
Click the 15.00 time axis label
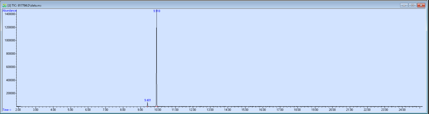coord(245,110)
